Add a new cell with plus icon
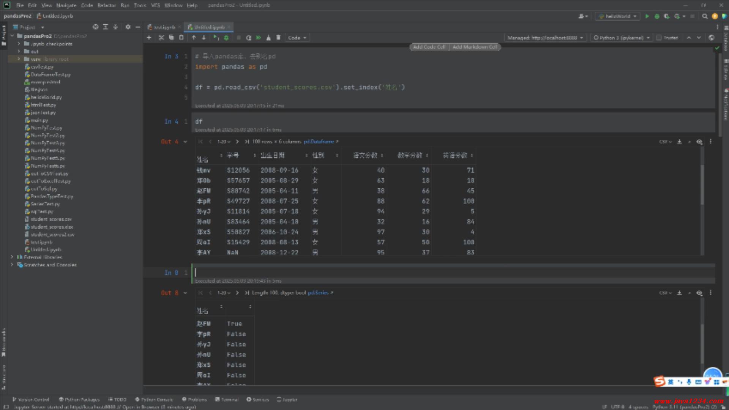 point(149,38)
